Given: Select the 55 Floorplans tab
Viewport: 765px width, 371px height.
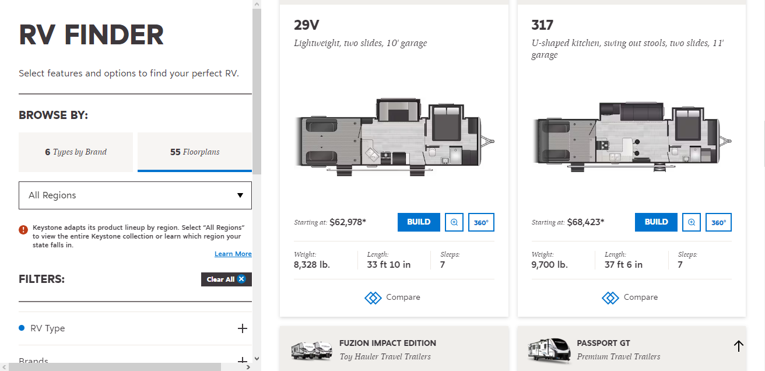Looking at the screenshot, I should pyautogui.click(x=195, y=152).
